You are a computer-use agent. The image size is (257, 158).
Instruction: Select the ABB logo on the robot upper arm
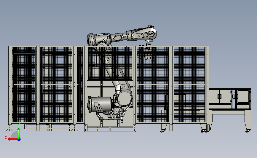[x=151, y=34]
